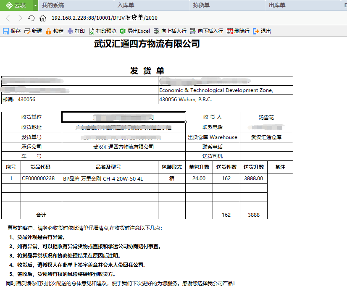347x294 pixels.
Task: Switch to the 入库单 tab
Action: (152, 5)
